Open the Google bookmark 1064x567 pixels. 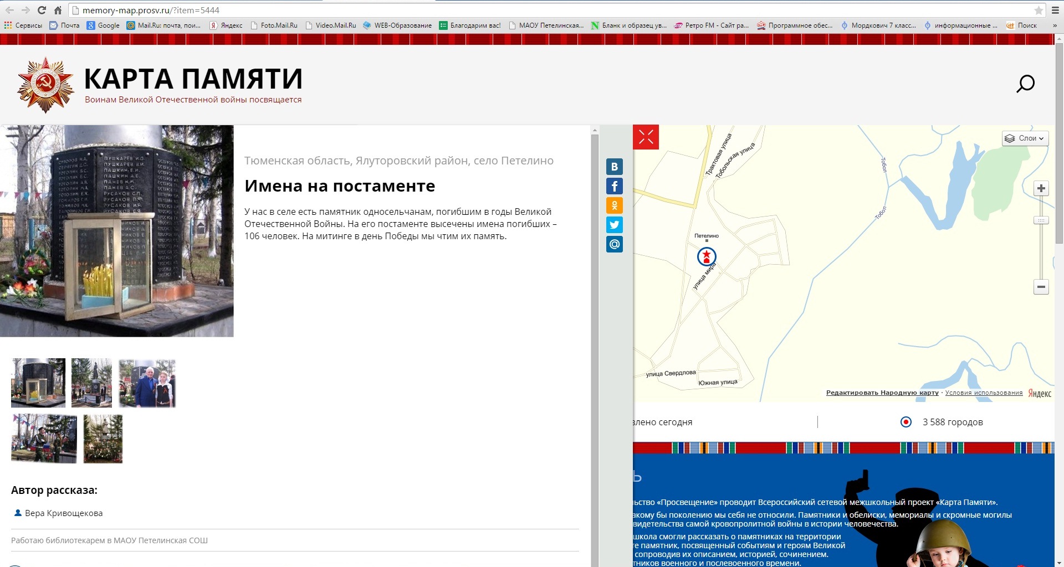(x=103, y=25)
